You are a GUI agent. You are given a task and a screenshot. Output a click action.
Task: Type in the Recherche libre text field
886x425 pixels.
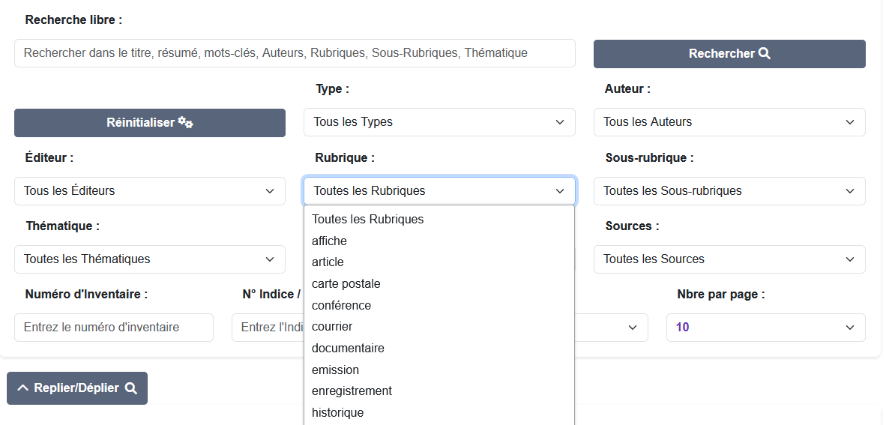click(x=295, y=53)
